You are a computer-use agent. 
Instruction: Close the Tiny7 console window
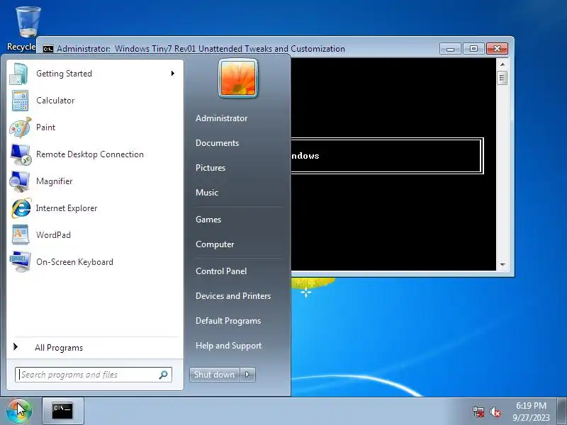(x=497, y=49)
